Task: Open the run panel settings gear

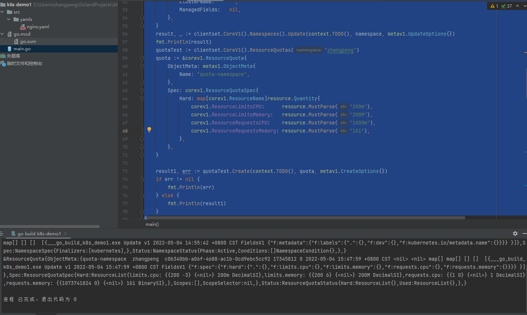Action: [x=515, y=233]
